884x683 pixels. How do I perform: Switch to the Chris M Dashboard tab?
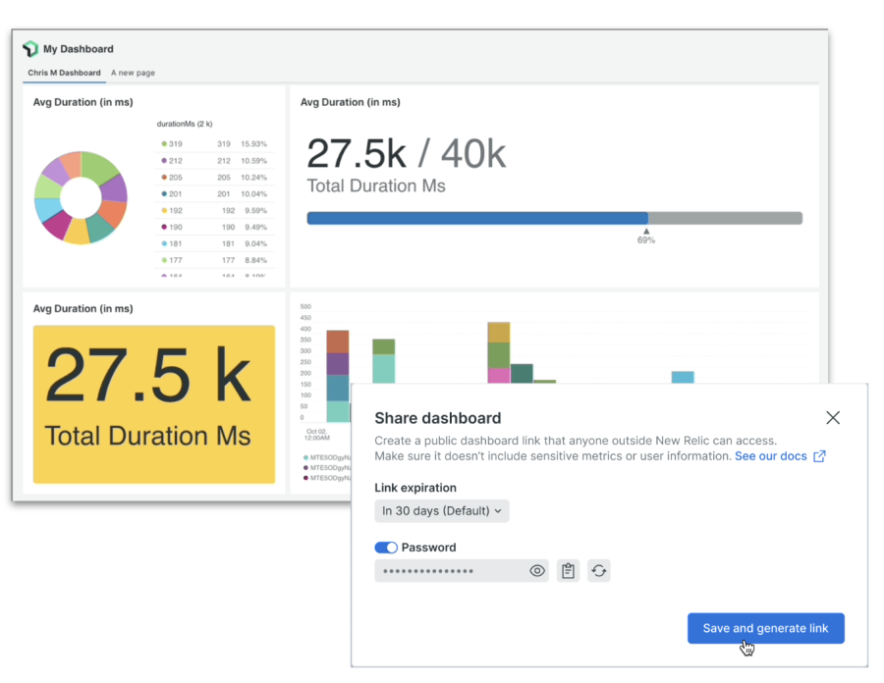click(x=64, y=73)
